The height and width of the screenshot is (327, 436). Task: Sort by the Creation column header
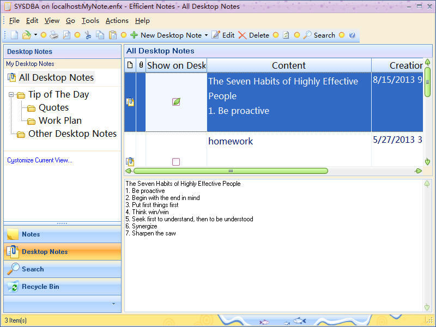[397, 65]
